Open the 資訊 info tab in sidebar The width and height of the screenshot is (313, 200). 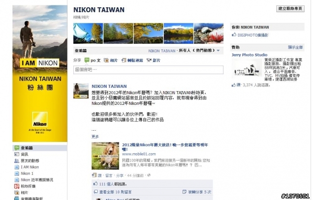pyautogui.click(x=40, y=154)
